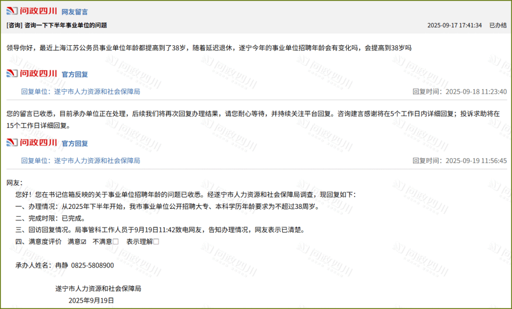Click the red newspaper icon in first 官方回复 header

point(12,74)
